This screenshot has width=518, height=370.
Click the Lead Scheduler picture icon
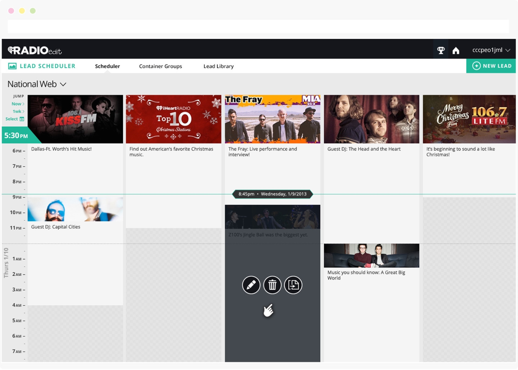coord(12,66)
